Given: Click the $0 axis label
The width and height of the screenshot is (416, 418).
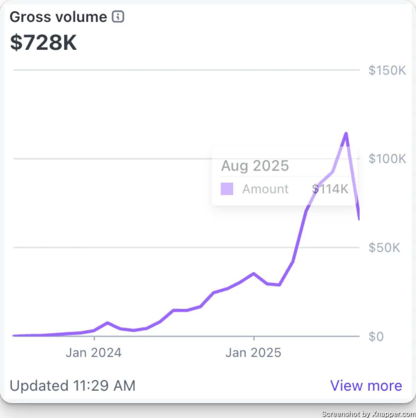Looking at the screenshot, I should 376,337.
